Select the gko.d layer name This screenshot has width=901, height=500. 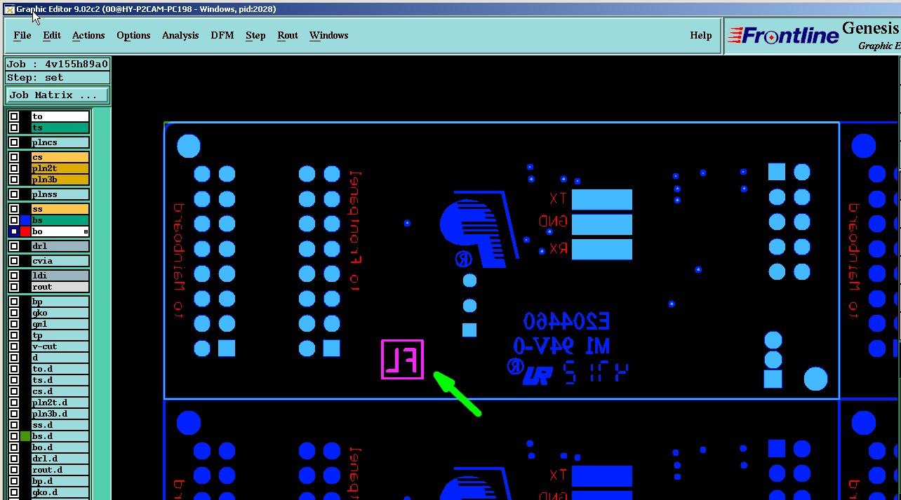click(x=60, y=492)
